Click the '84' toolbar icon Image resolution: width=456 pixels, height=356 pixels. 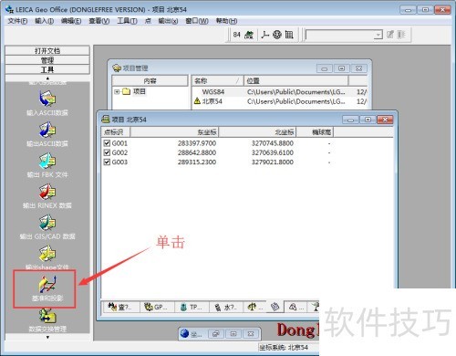[237, 35]
